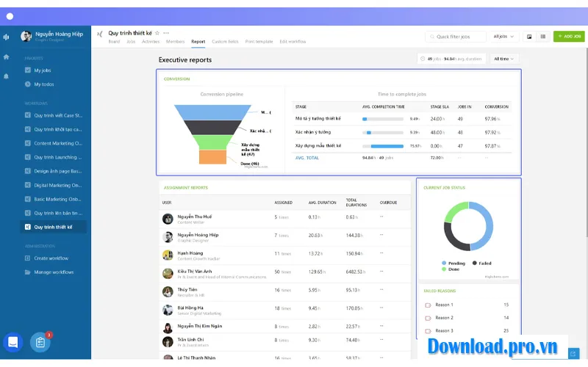Open the chat bubble button at bottom left

(13, 342)
